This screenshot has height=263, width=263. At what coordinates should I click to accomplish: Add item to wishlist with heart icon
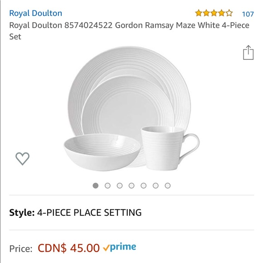click(x=23, y=159)
